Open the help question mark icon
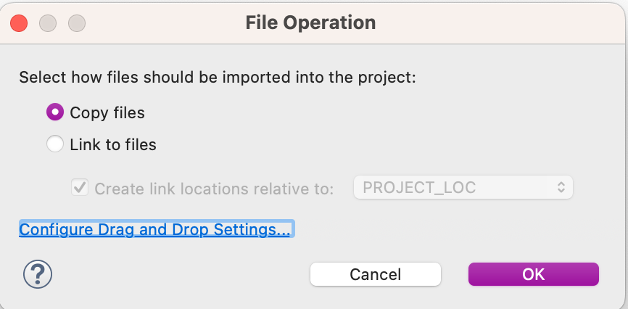Image resolution: width=628 pixels, height=309 pixels. pyautogui.click(x=38, y=274)
